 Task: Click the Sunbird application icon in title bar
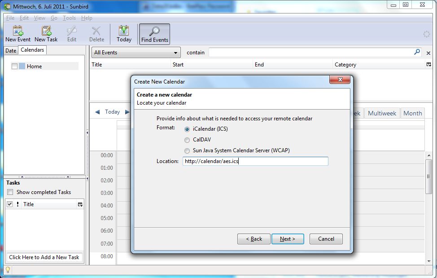pos(8,6)
